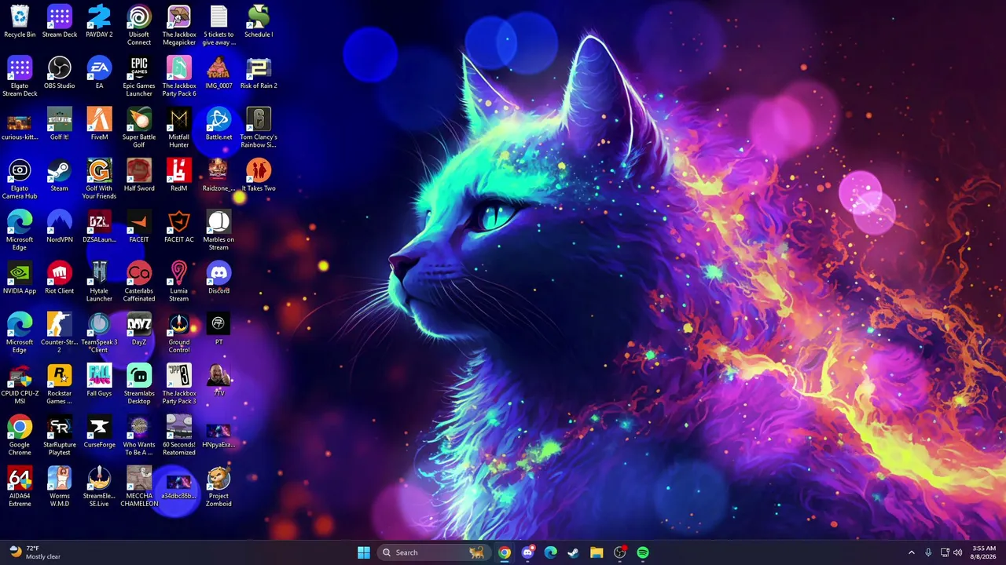Open Ubisoft Connect shortcut
This screenshot has width=1006, height=565.
[x=139, y=25]
